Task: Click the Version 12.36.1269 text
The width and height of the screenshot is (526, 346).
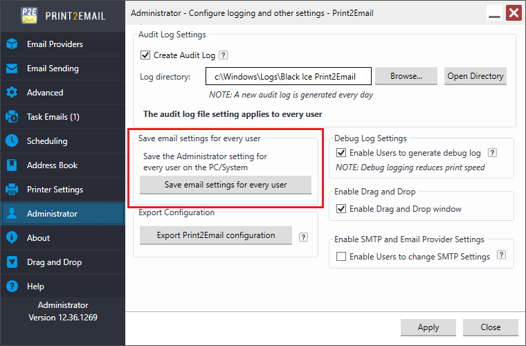Action: coord(63,318)
